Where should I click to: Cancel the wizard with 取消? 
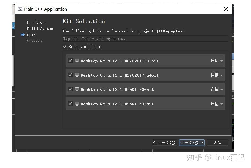217,143
